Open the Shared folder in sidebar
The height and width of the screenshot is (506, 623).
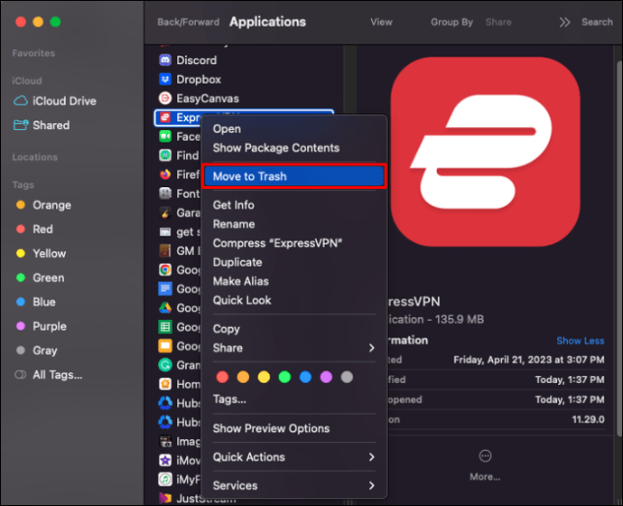pos(42,126)
